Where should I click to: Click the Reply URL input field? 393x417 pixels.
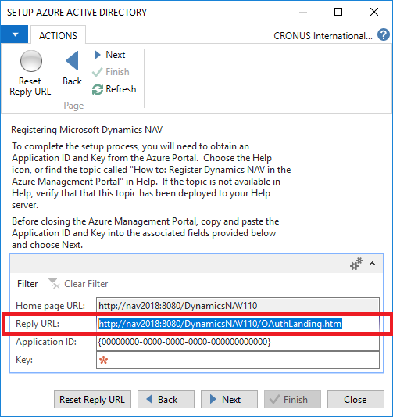[238, 324]
